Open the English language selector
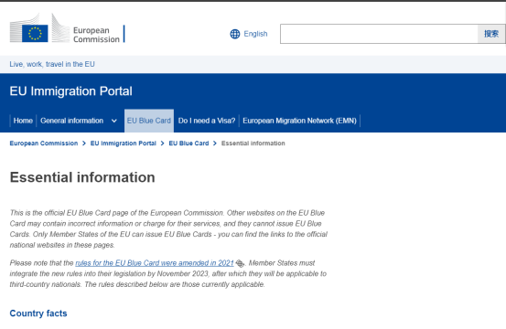 [255, 34]
